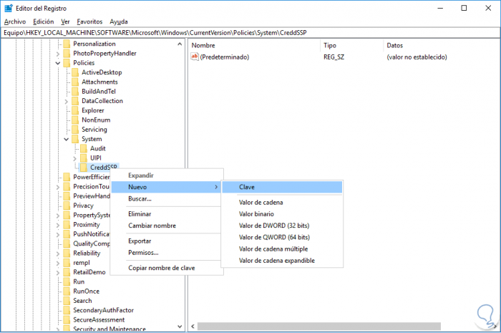The height and width of the screenshot is (333, 501).
Task: Click the registry path address bar
Action: pyautogui.click(x=250, y=33)
